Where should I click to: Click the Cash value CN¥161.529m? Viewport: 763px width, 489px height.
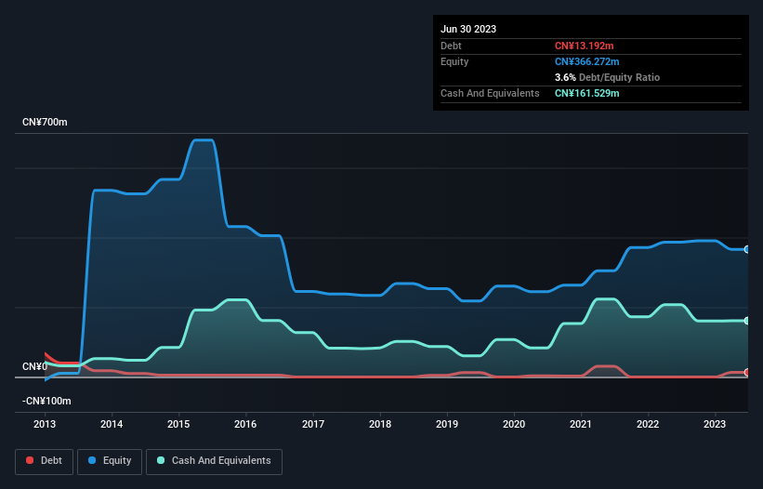coord(586,93)
